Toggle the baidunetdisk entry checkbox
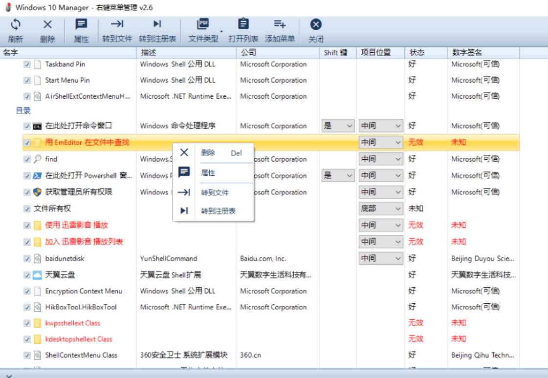Image resolution: width=548 pixels, height=378 pixels. [x=27, y=259]
